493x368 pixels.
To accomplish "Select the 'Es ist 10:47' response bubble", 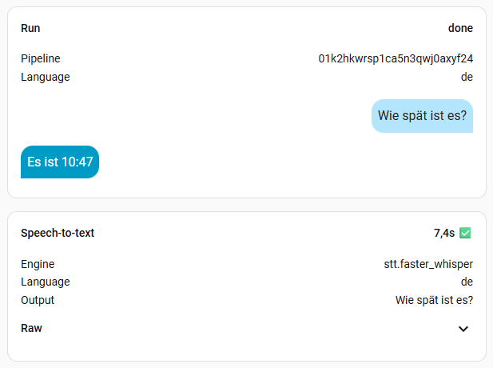I will 60,162.
